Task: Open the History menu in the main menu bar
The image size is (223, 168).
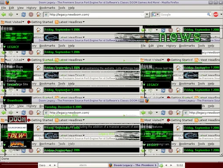Action: pos(31,8)
